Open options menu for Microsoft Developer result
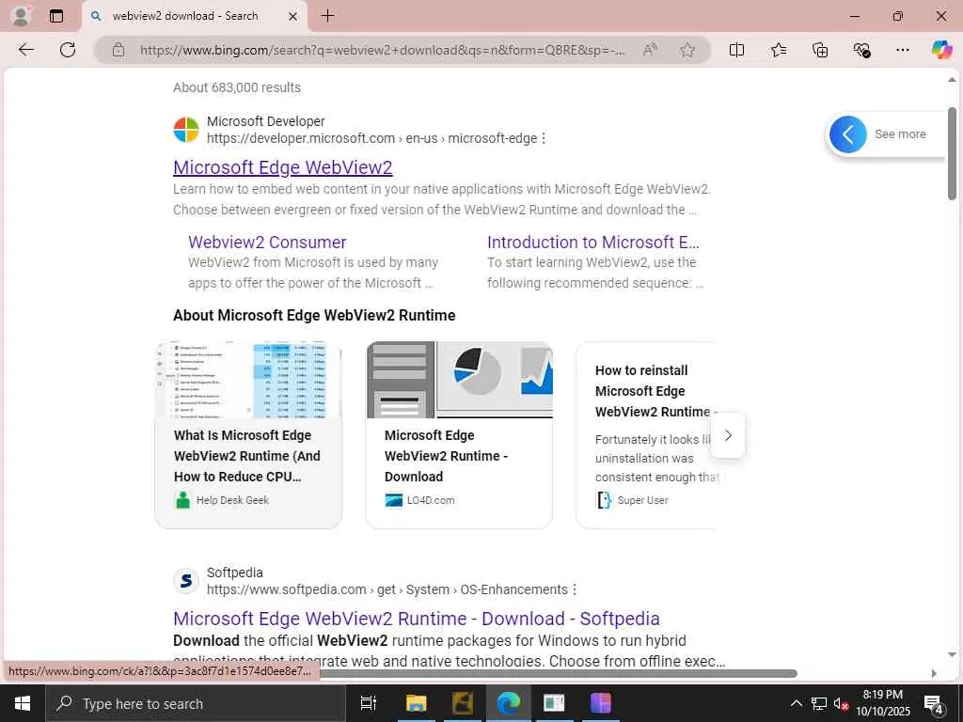 click(x=543, y=139)
